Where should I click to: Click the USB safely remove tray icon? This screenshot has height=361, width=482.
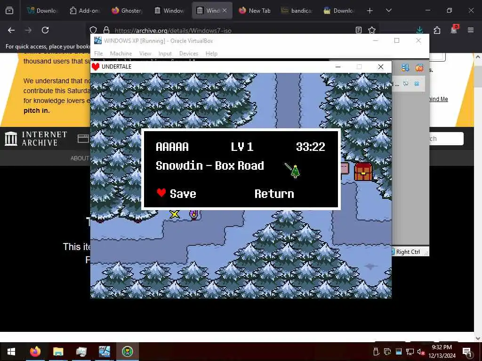(x=376, y=352)
